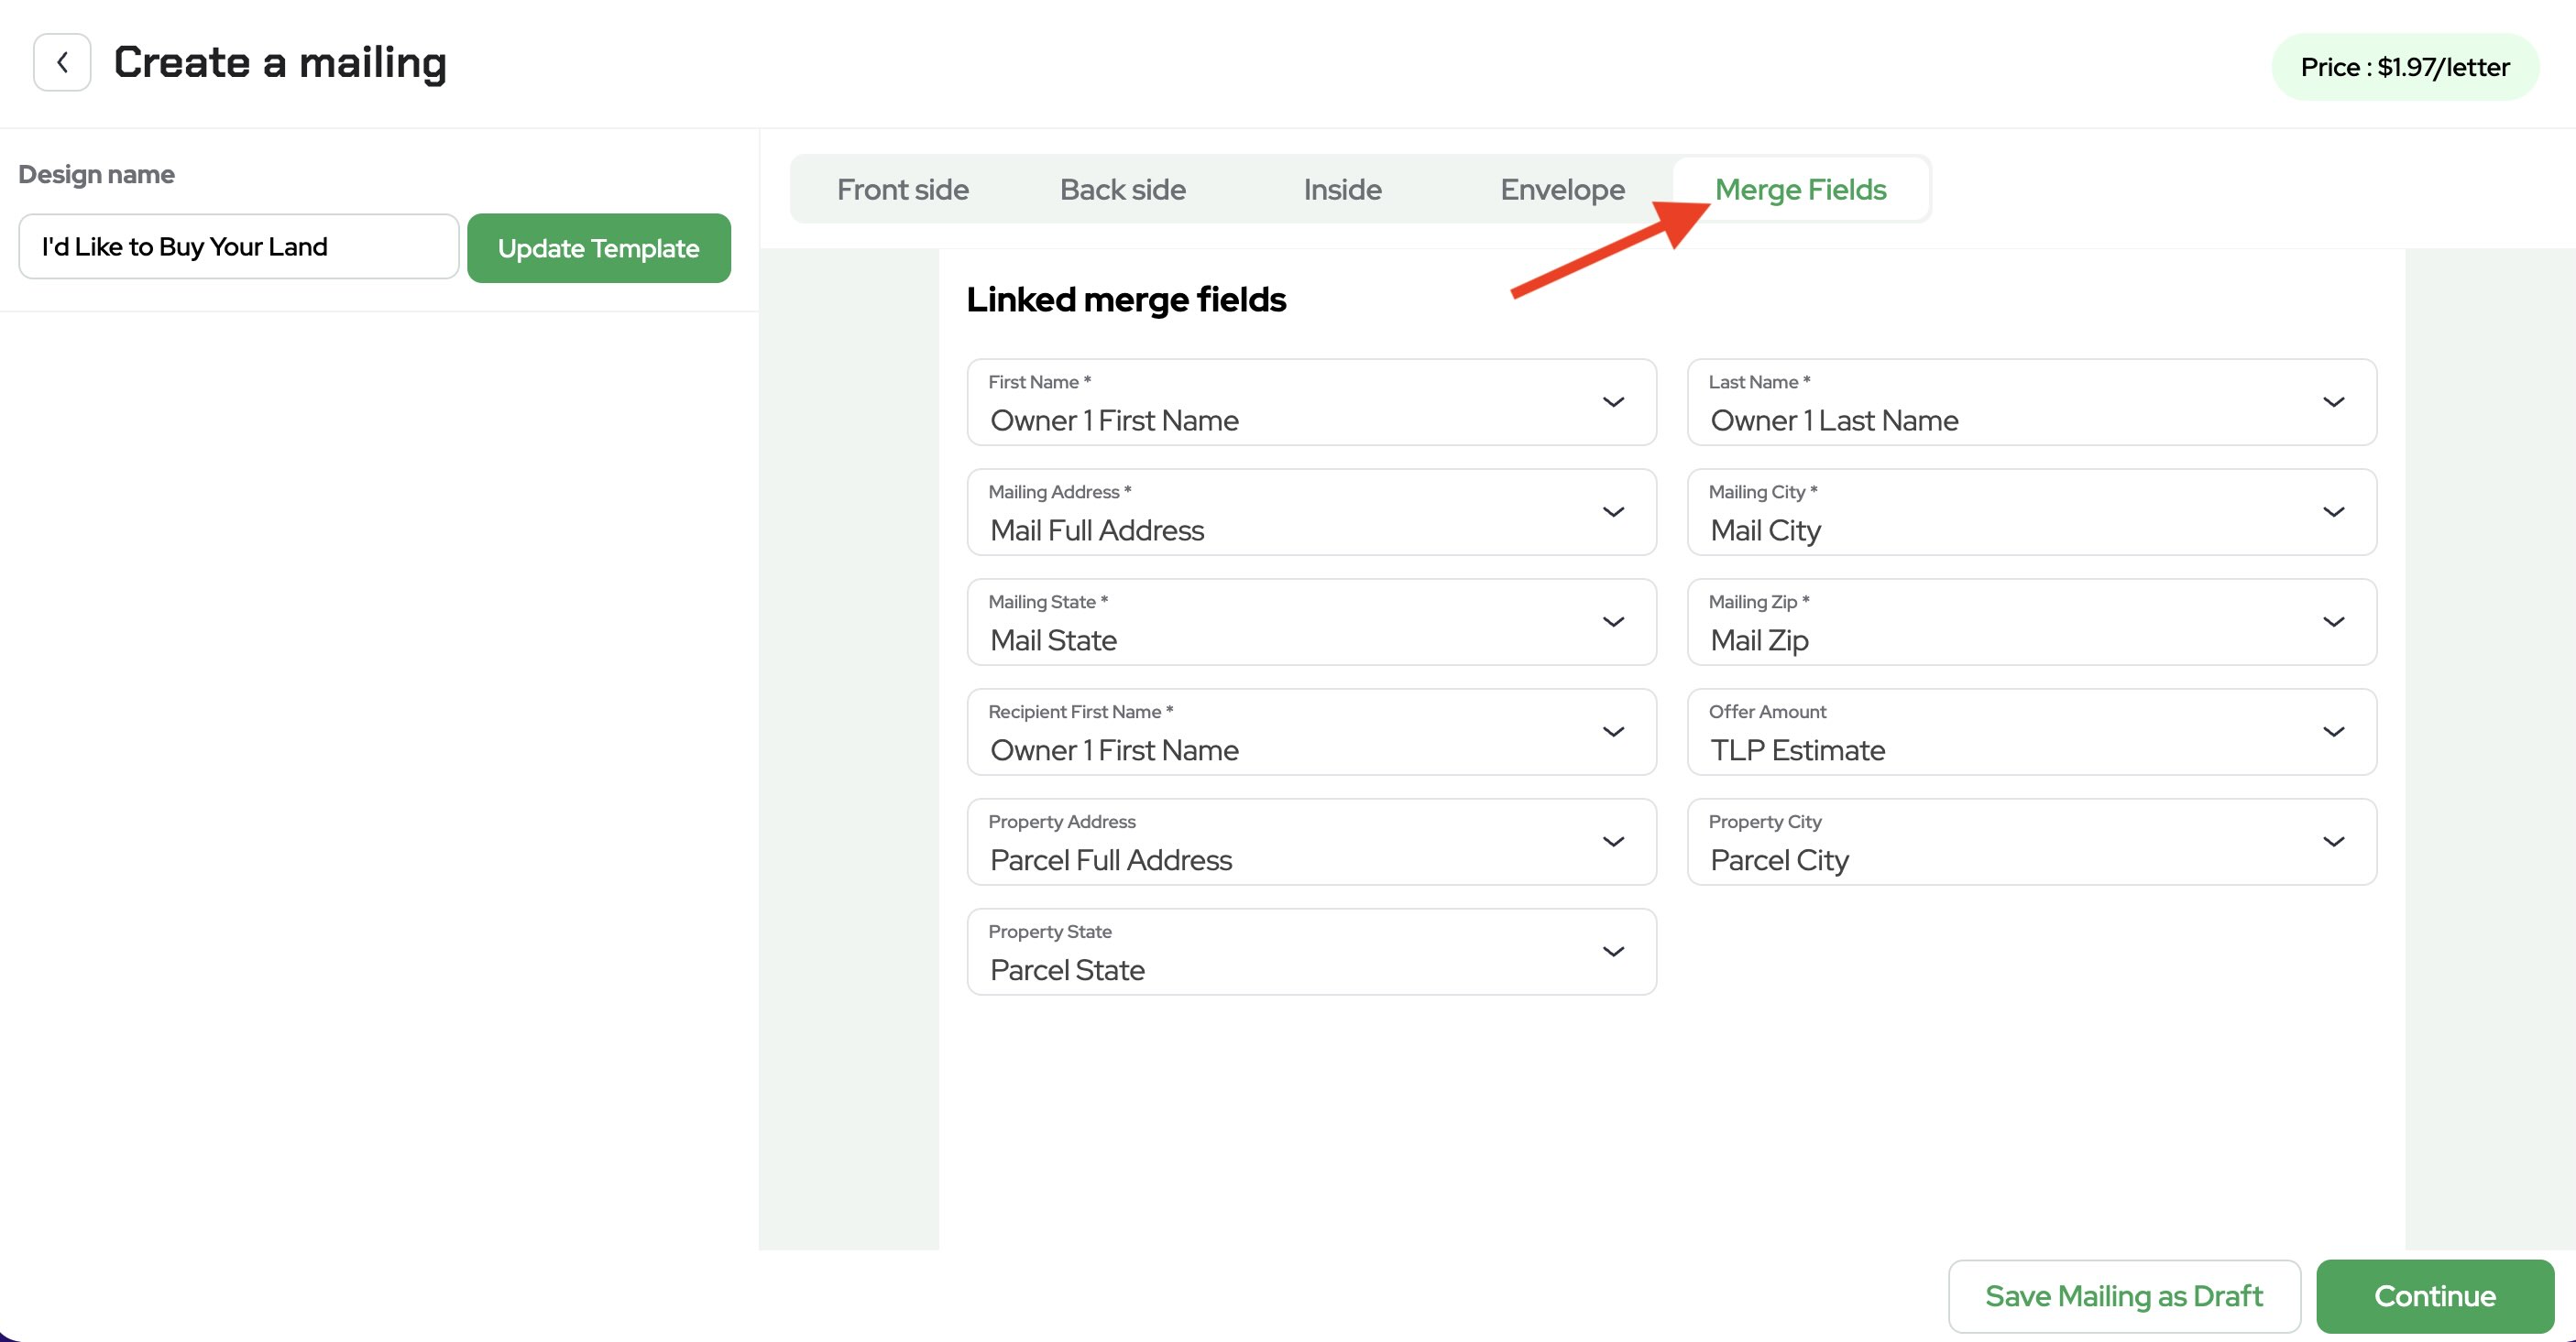Switch to the Back side tab
Screen dimensions: 2576x1342
point(1122,189)
